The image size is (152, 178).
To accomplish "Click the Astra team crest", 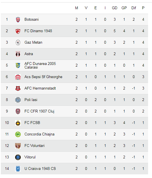I will point(18,54).
